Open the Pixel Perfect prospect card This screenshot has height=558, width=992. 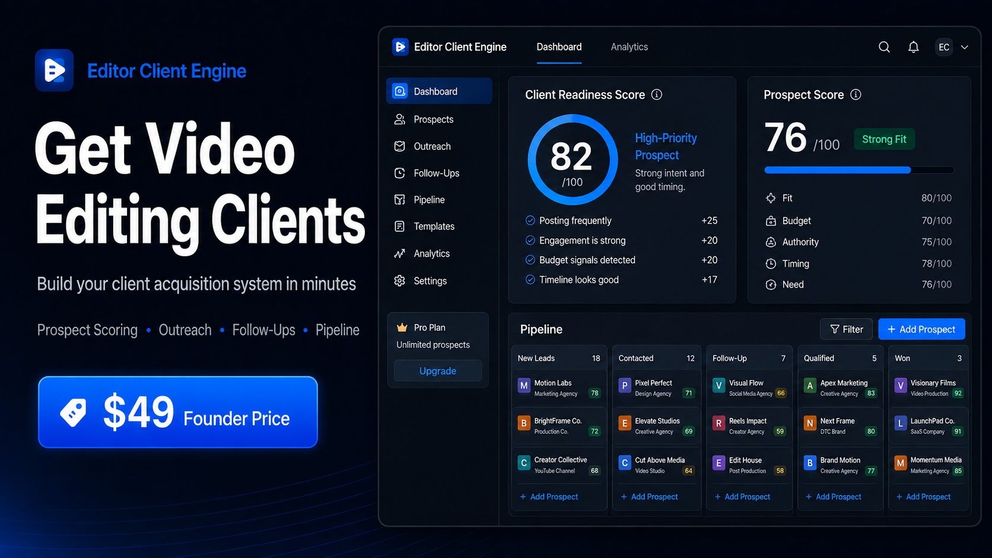(656, 388)
